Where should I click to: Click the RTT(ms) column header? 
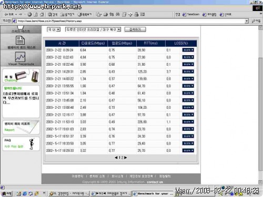point(150,43)
